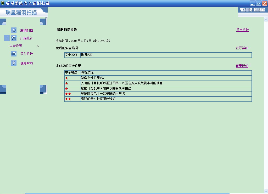Click the RISING 瑞星 logo
The image size is (268, 194).
tap(253, 10)
